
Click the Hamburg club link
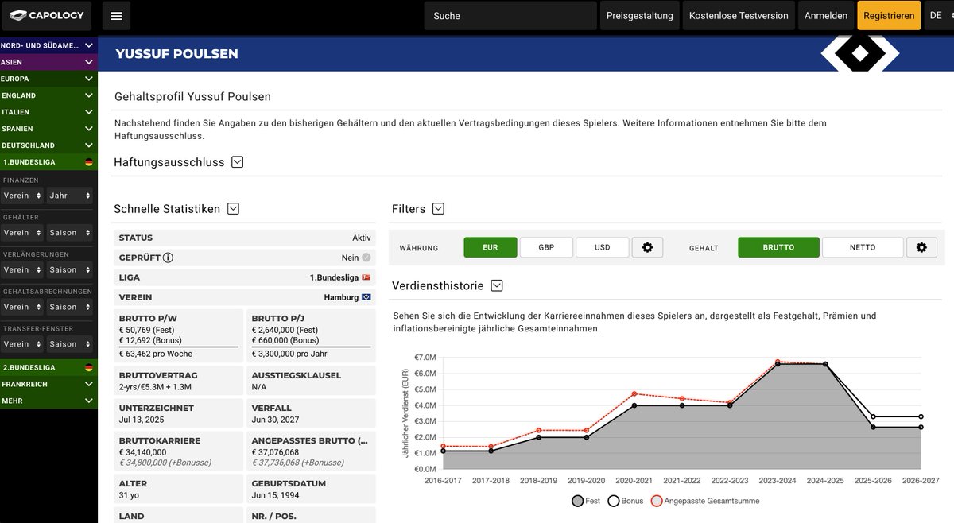(341, 297)
